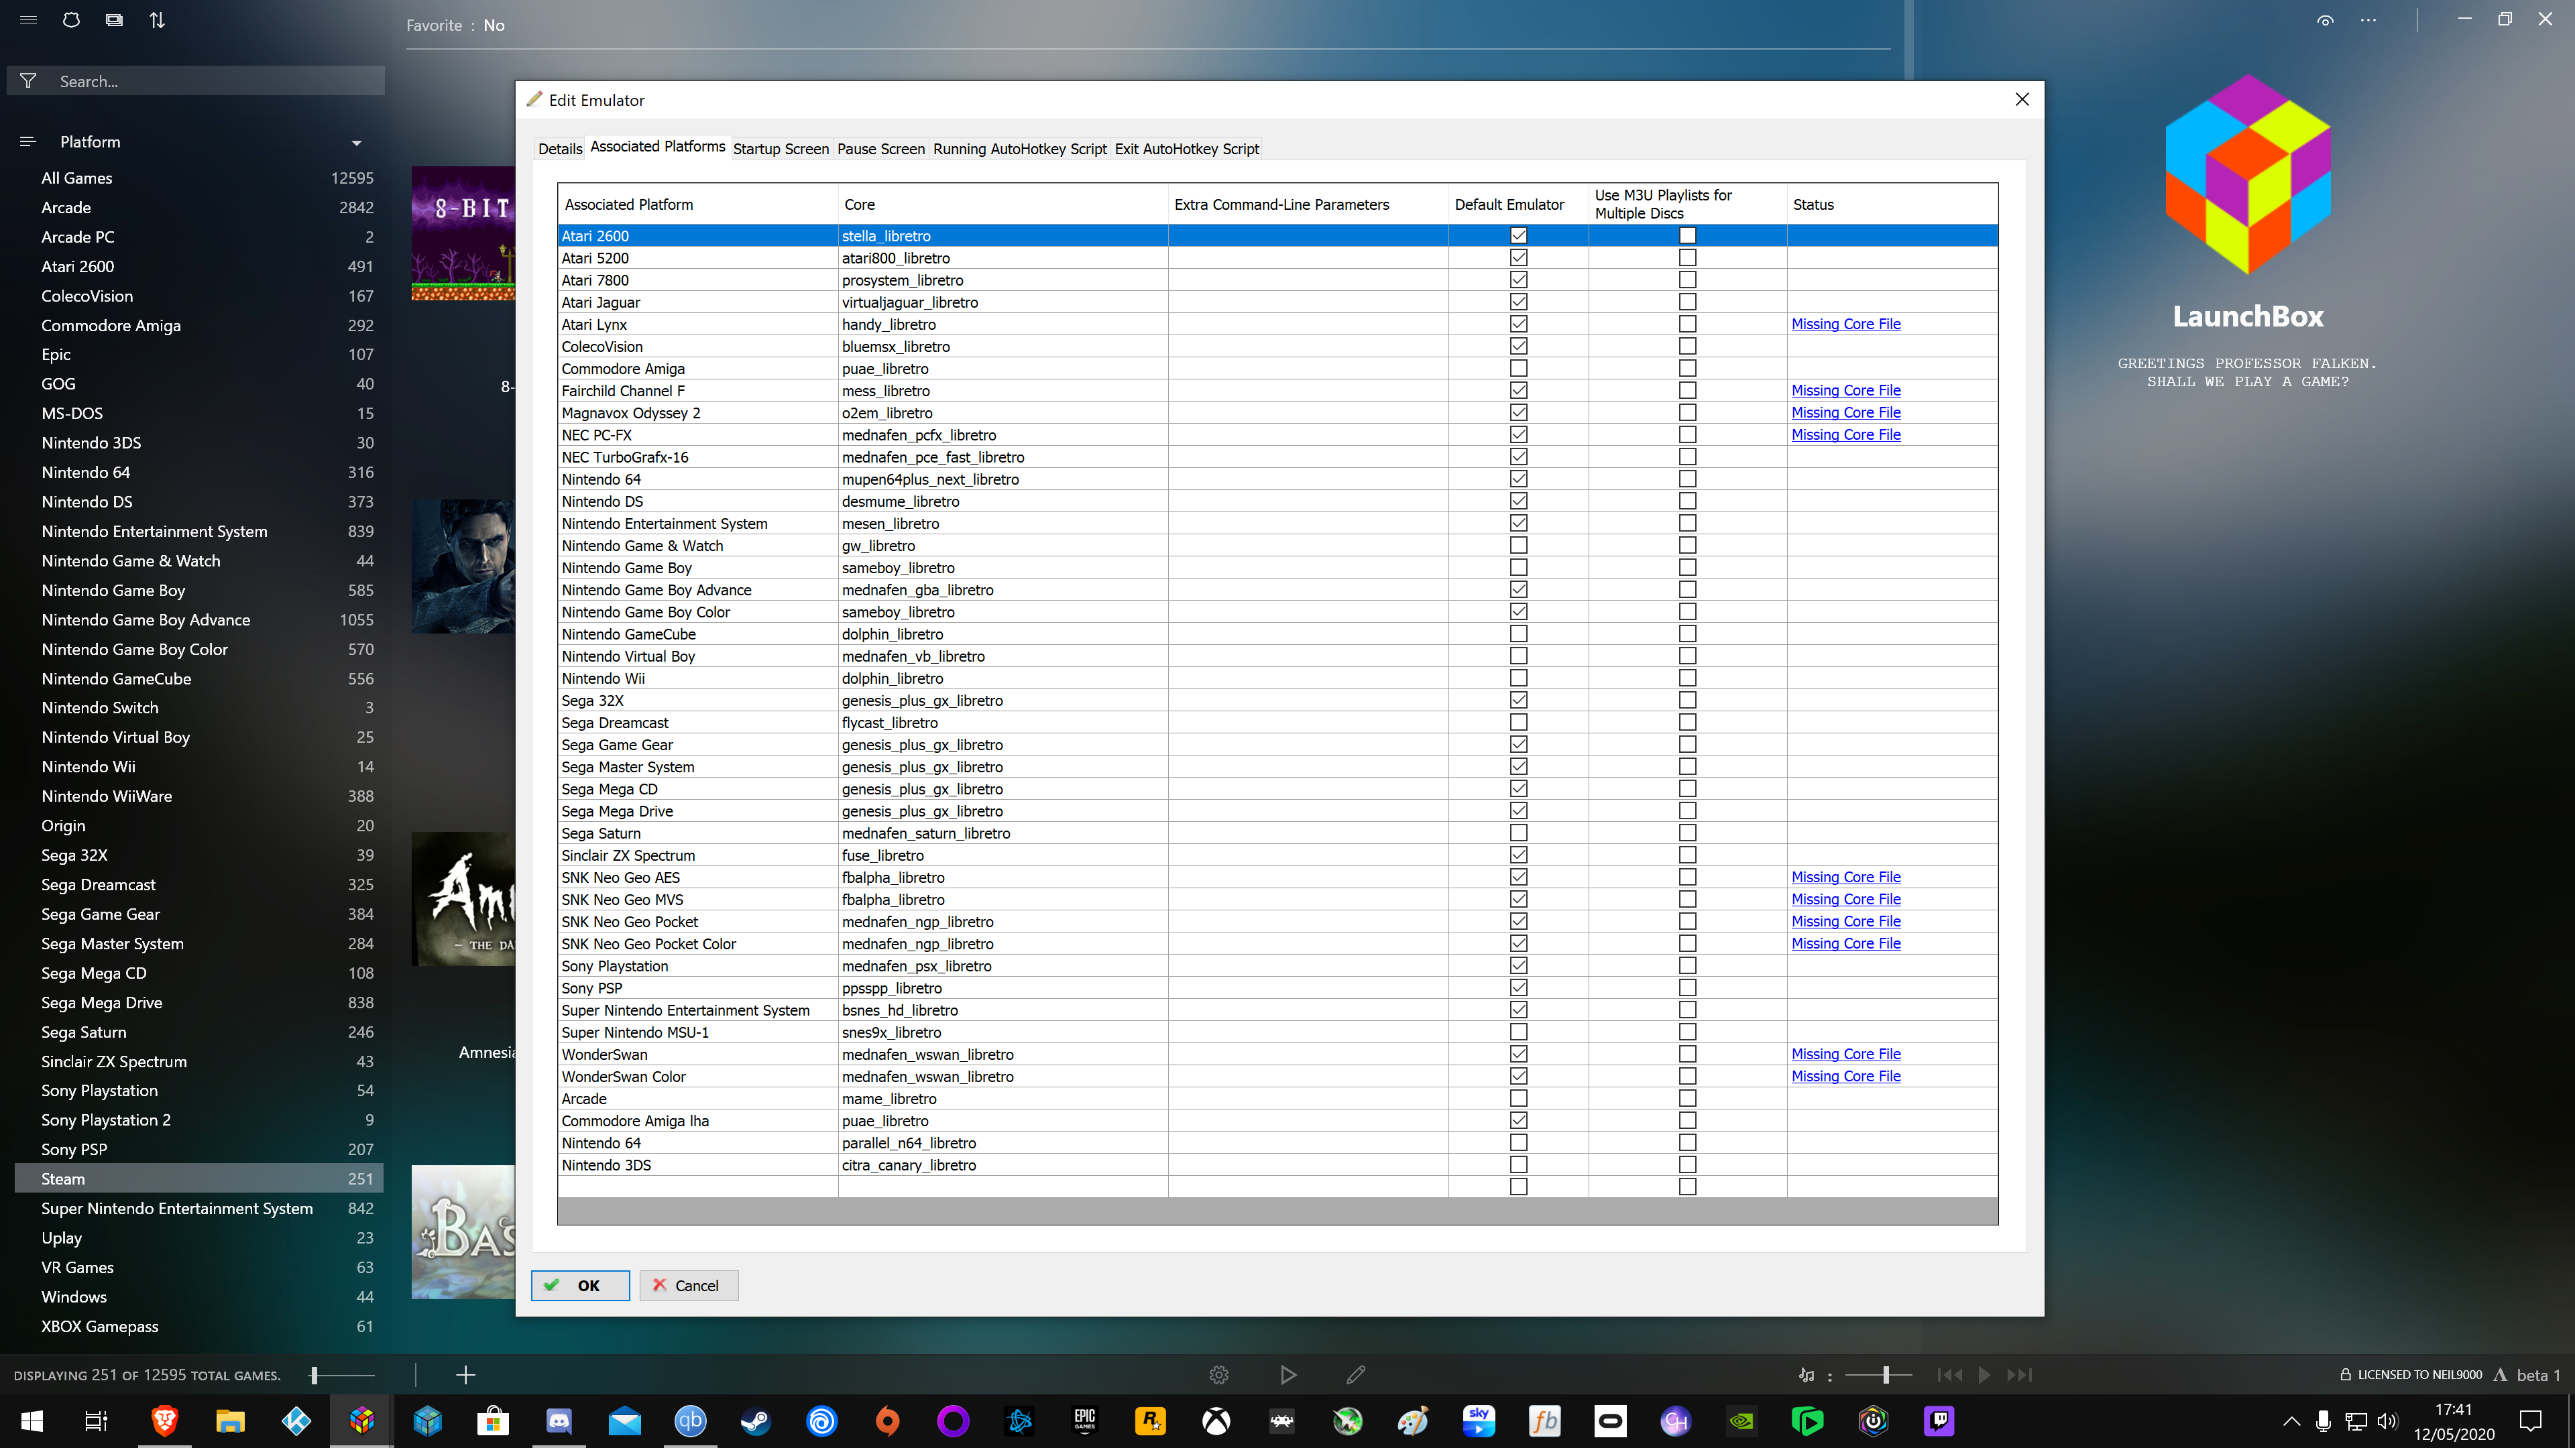Open the three-dot options menu at top right
This screenshot has height=1448, width=2575.
[x=2368, y=21]
